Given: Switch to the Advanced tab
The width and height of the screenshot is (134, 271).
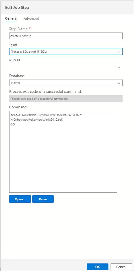Looking at the screenshot, I should pos(31,18).
